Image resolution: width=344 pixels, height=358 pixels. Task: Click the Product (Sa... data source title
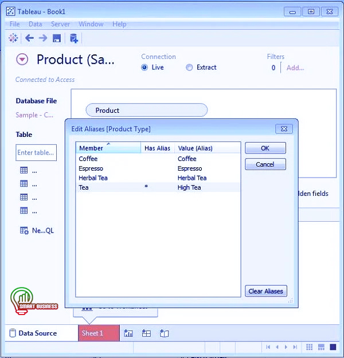click(x=76, y=60)
